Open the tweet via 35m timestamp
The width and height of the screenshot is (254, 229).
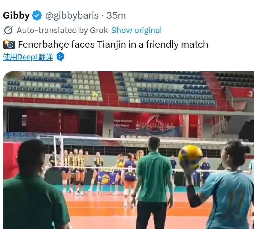[116, 15]
